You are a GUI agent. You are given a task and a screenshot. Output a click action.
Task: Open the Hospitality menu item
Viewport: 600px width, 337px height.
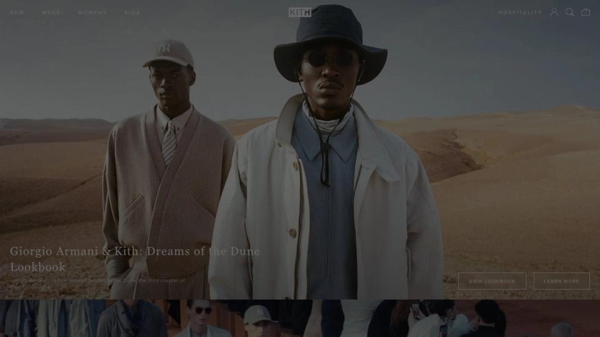tap(520, 12)
